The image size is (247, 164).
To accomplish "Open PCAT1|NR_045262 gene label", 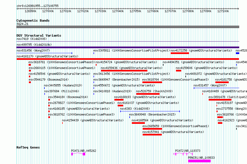I will (84, 151).
